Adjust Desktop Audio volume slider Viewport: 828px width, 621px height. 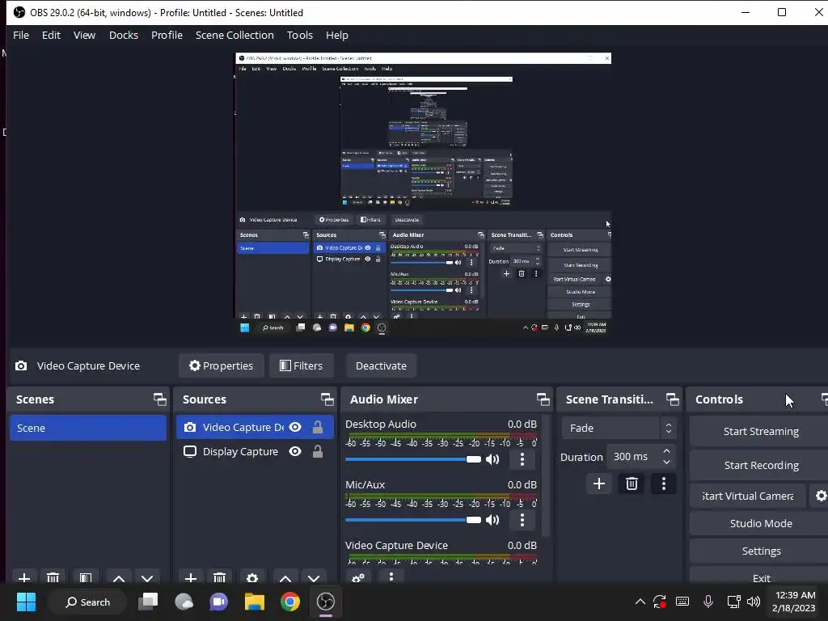pyautogui.click(x=413, y=459)
